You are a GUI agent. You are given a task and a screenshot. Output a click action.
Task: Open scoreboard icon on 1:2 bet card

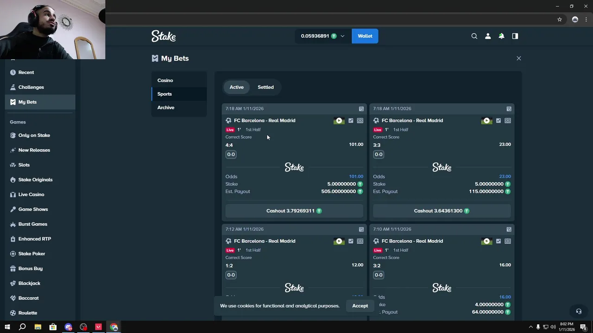point(360,241)
